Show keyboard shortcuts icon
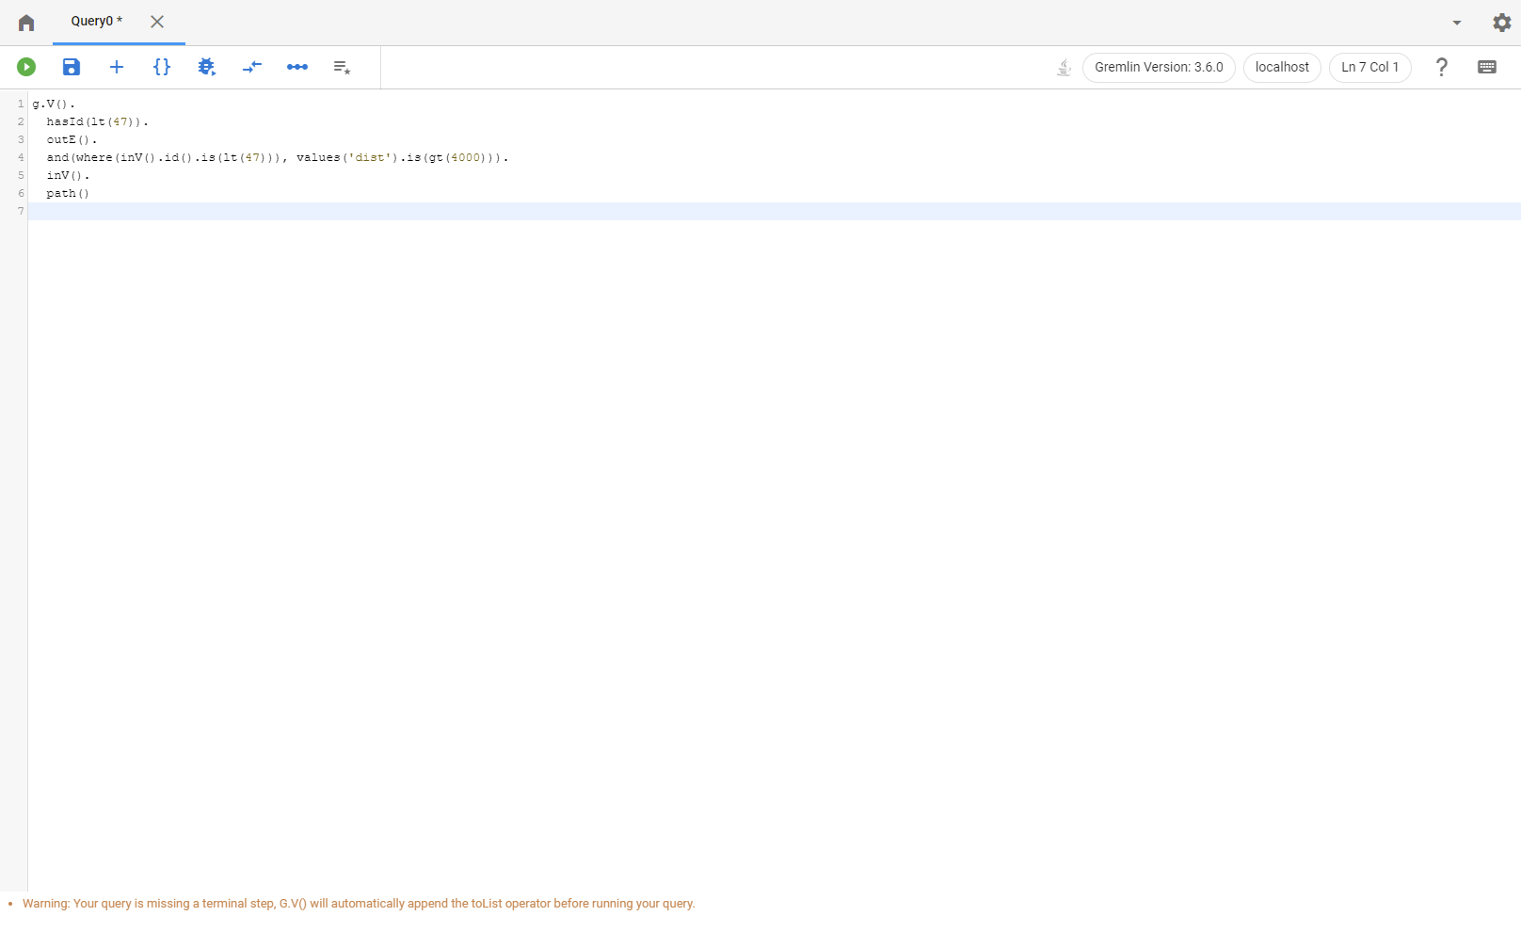The image size is (1521, 948). pyautogui.click(x=1487, y=67)
